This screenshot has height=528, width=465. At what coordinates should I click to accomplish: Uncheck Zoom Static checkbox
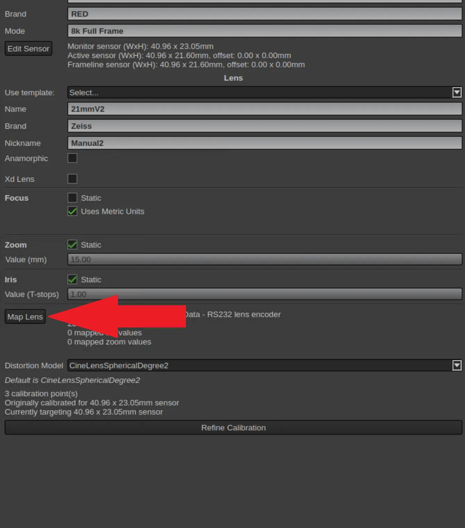(72, 245)
